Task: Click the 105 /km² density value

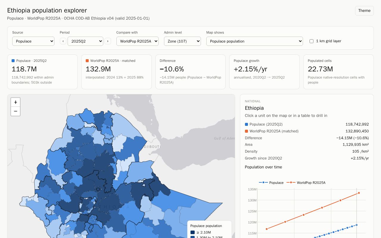Action: 360,151
